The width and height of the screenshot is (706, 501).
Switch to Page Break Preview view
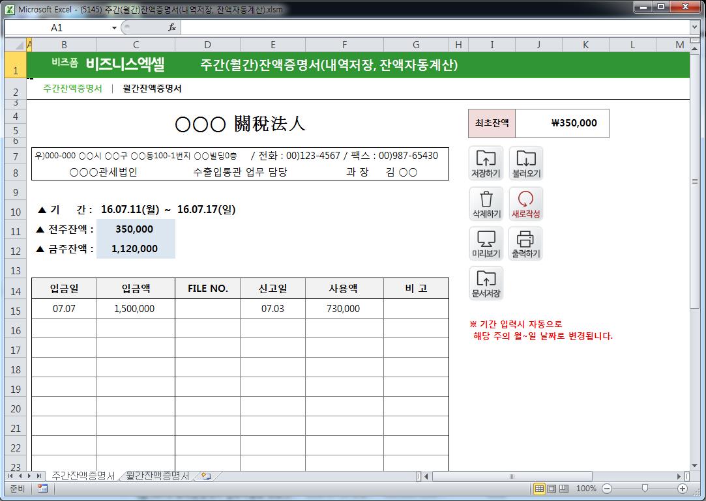click(564, 489)
